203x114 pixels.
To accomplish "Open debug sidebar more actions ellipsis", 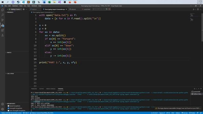I will point(26,9).
